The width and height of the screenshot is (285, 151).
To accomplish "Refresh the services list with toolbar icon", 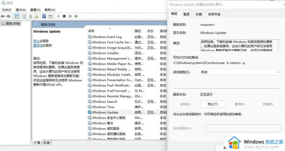I will click(30, 16).
